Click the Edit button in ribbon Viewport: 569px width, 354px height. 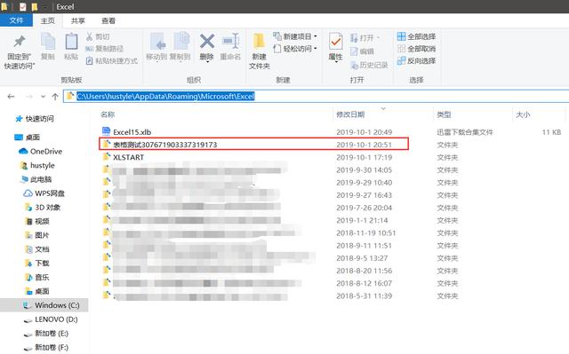pyautogui.click(x=362, y=51)
